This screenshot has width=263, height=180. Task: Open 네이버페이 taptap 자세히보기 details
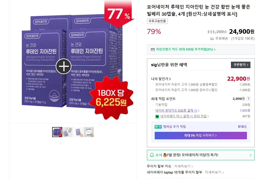click(x=214, y=172)
